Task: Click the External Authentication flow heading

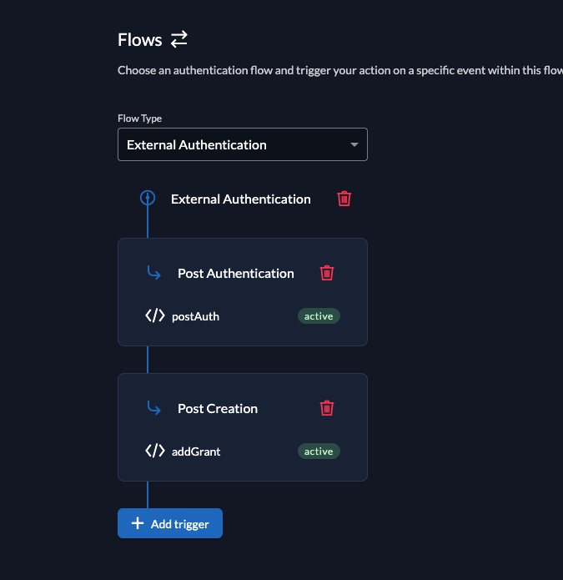Action: pos(240,199)
